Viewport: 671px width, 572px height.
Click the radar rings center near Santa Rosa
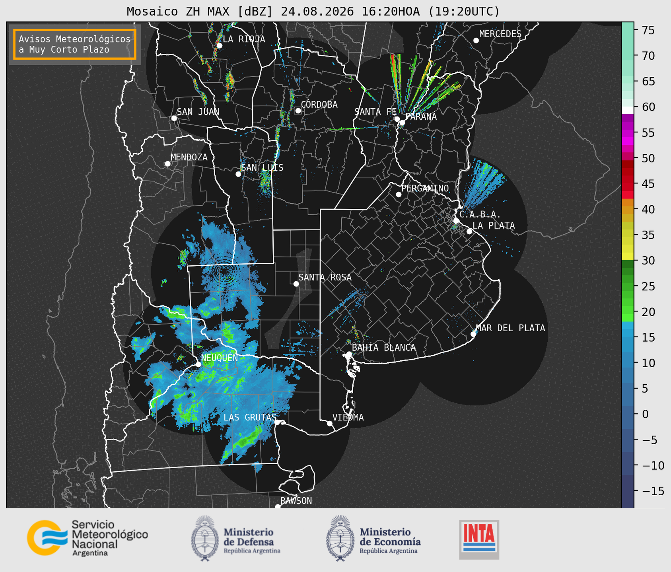coord(225,272)
